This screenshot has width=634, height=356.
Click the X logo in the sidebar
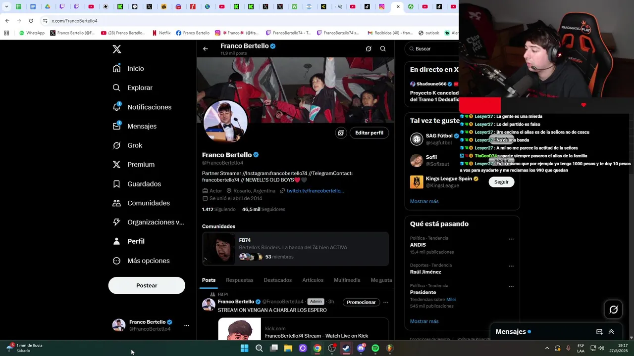(117, 49)
